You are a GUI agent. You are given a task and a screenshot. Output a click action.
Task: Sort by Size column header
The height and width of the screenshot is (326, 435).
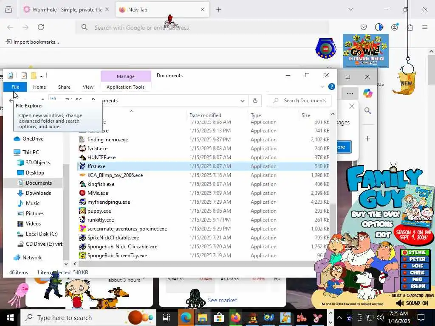(x=306, y=115)
